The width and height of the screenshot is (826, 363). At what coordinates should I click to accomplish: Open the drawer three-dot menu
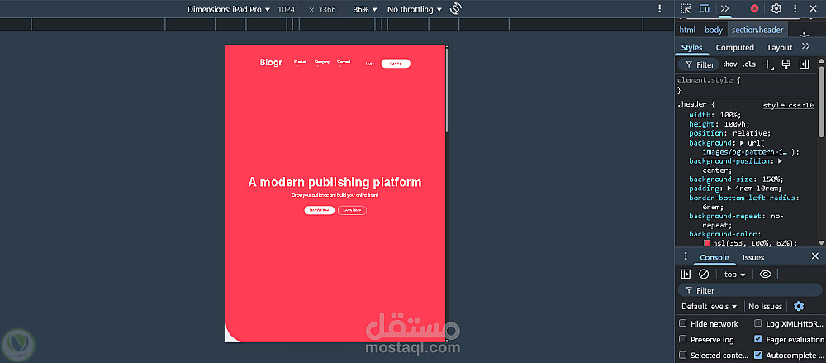point(686,256)
